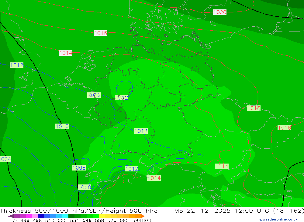Click the partially visible 004 isobar label
The image size is (304, 222).
point(5,159)
